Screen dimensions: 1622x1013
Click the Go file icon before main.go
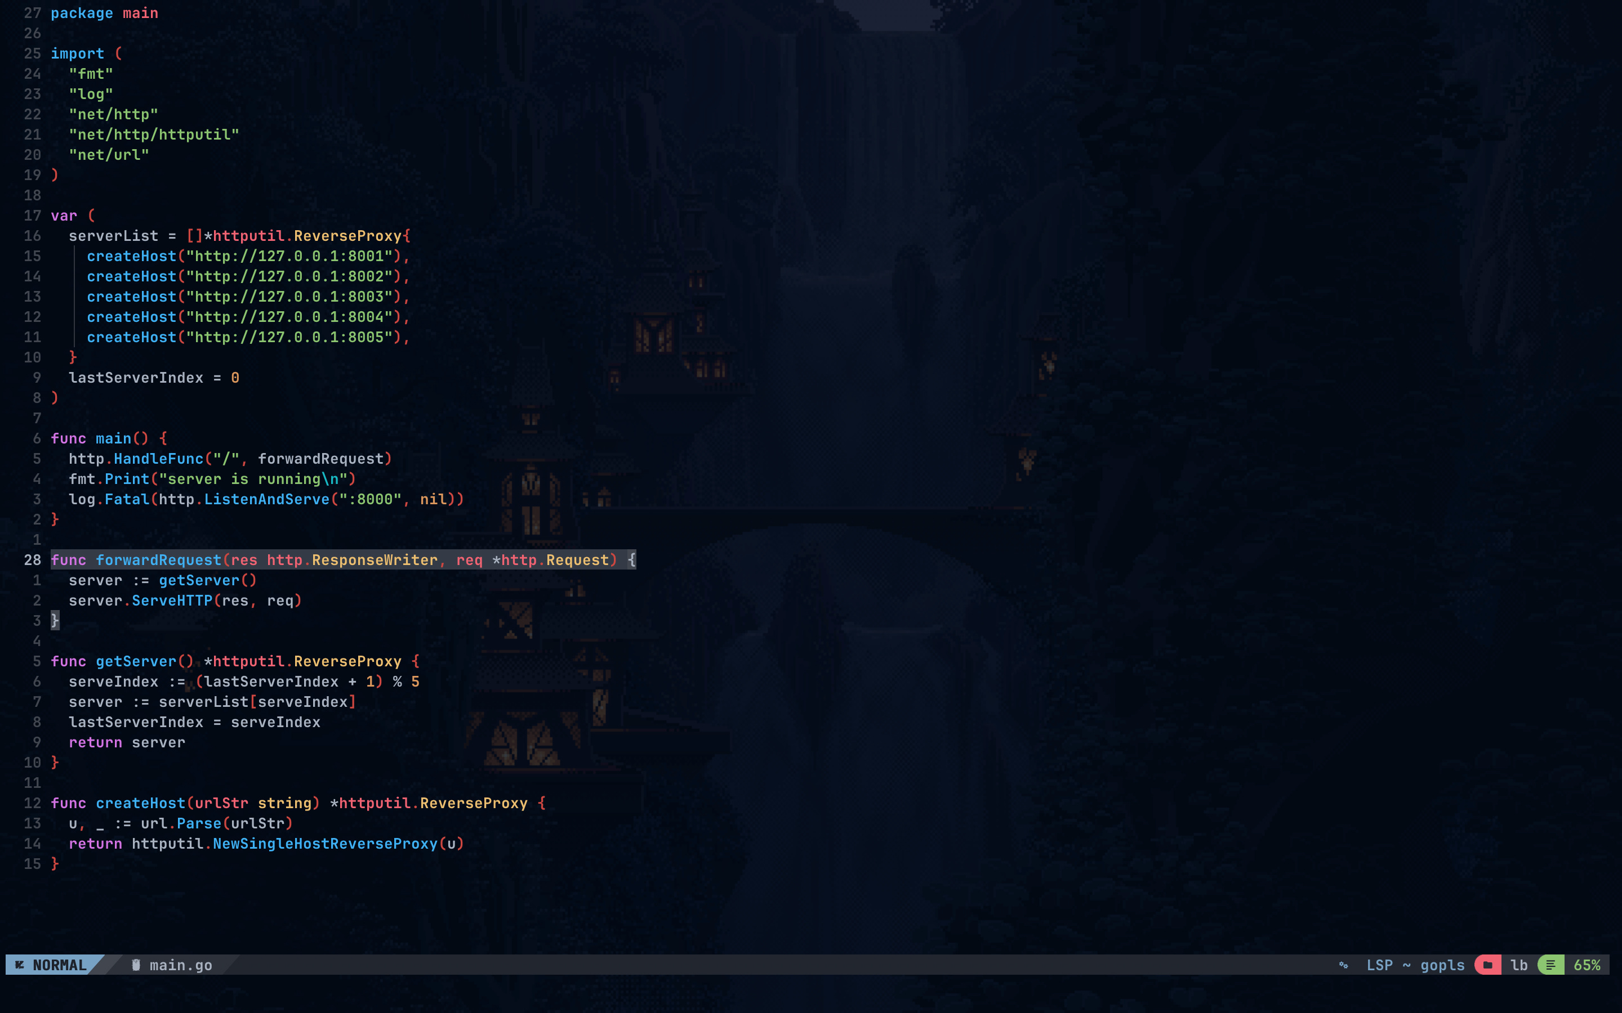click(x=136, y=965)
